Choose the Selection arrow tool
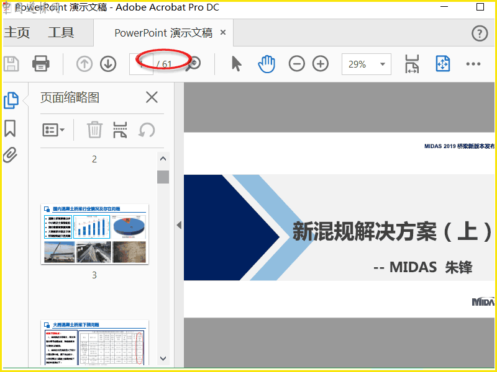Screen dimensions: 497x372 point(237,64)
